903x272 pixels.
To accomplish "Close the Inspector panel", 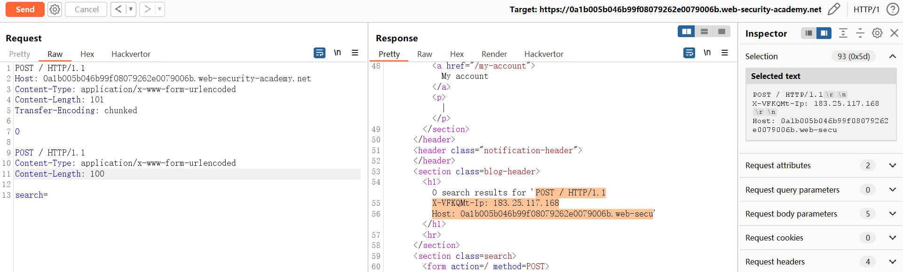I will tap(894, 33).
